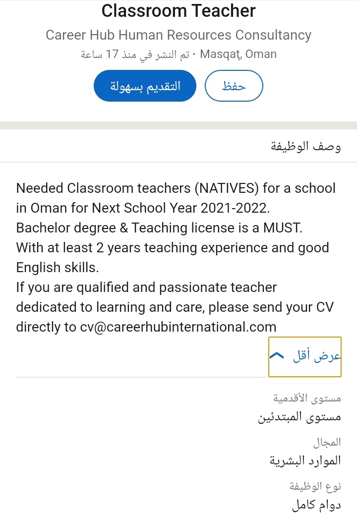Click the Bachelor degree & Teaching license line
The height and width of the screenshot is (518, 357).
coord(159,228)
